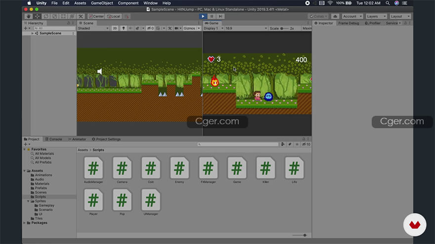Select the Rect transform tool
Viewport: 435px width, 244px height.
tap(63, 16)
